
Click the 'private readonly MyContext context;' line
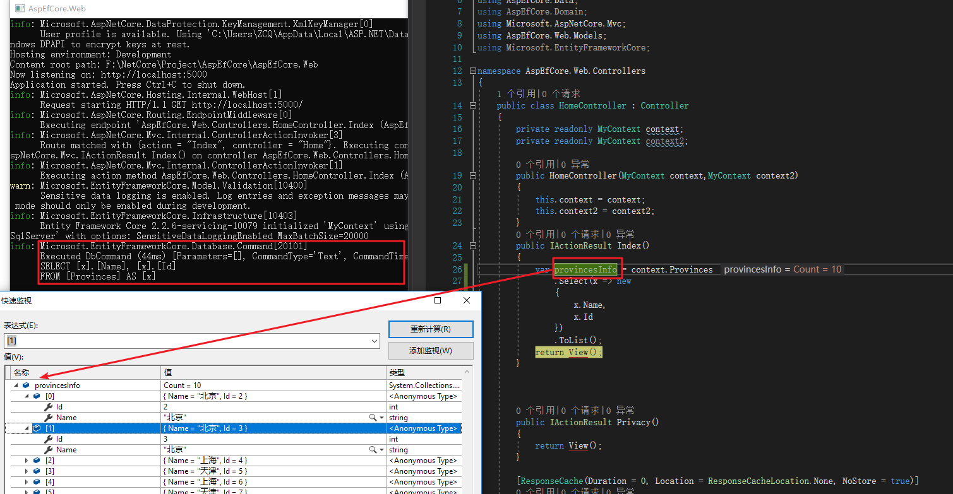tap(600, 129)
